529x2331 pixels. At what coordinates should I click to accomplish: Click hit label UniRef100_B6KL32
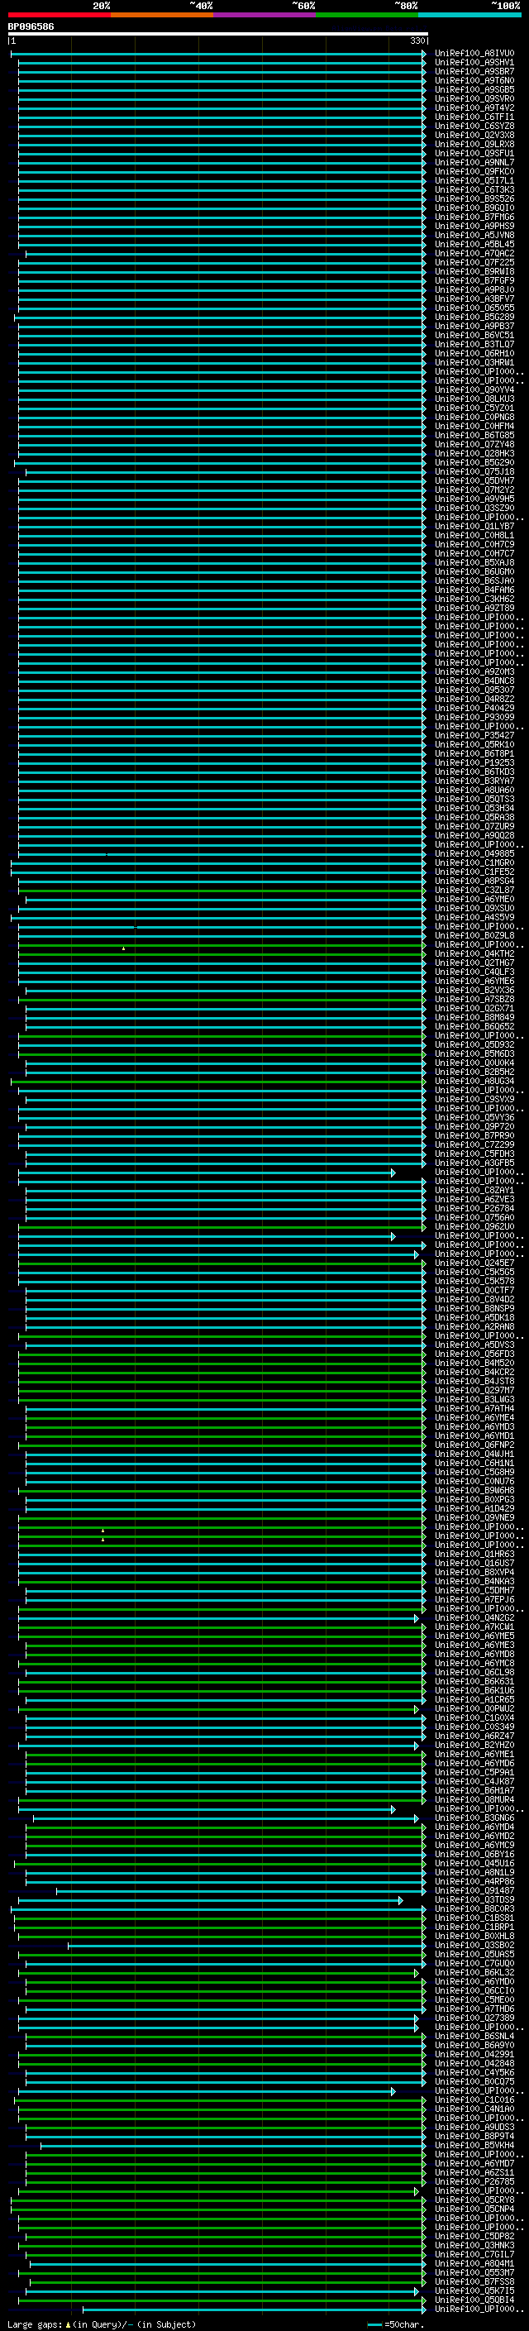474,1973
